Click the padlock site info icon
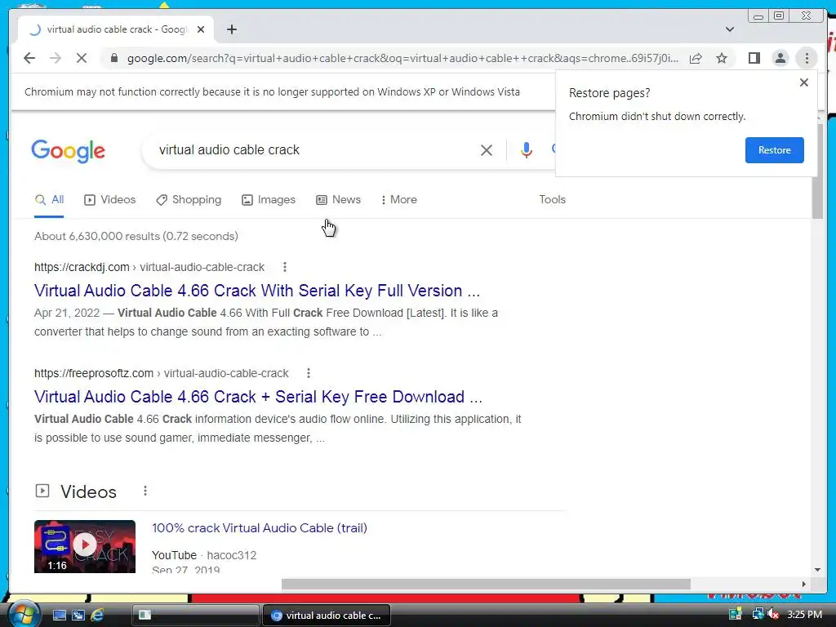This screenshot has height=627, width=836. click(113, 58)
